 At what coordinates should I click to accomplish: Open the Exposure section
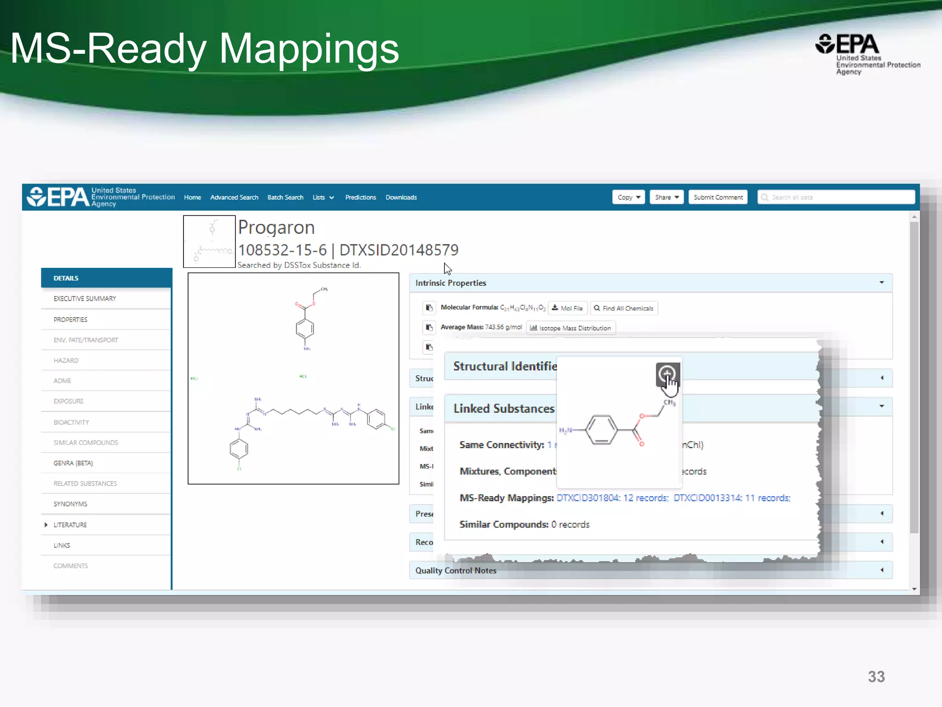106,401
